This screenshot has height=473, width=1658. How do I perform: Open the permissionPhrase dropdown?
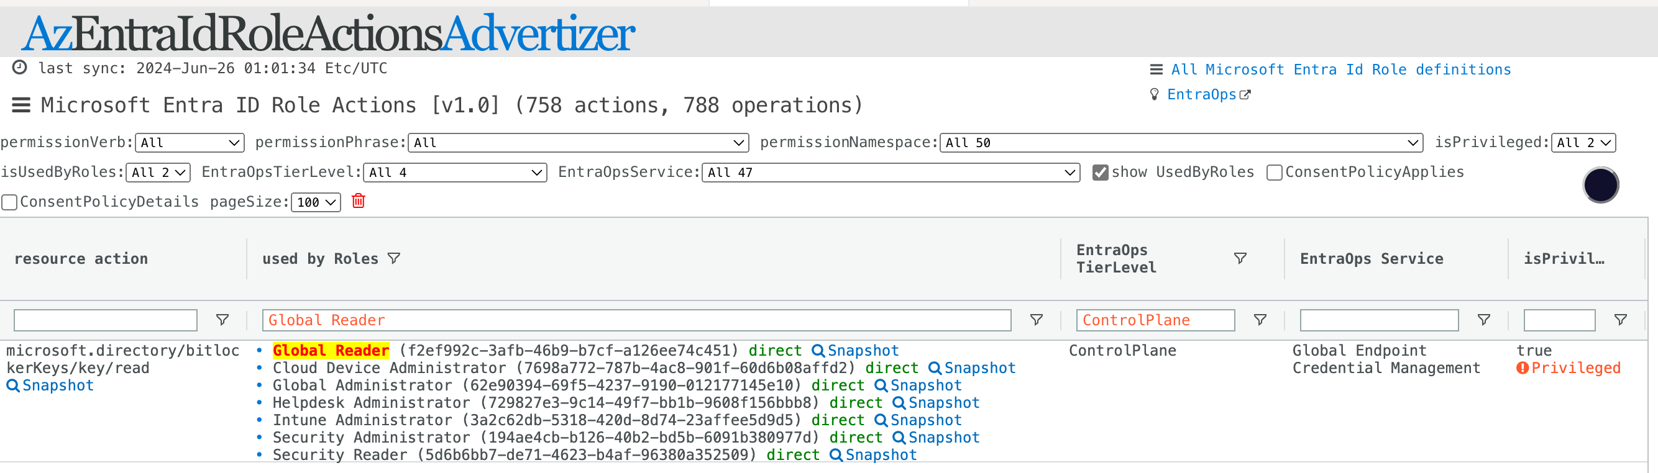point(578,143)
